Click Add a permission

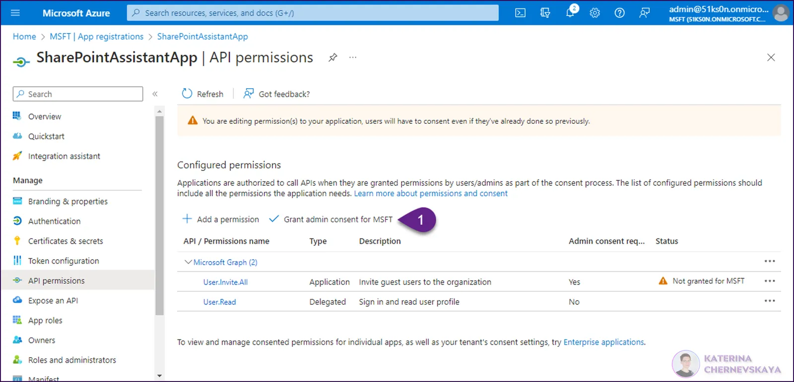pyautogui.click(x=221, y=219)
